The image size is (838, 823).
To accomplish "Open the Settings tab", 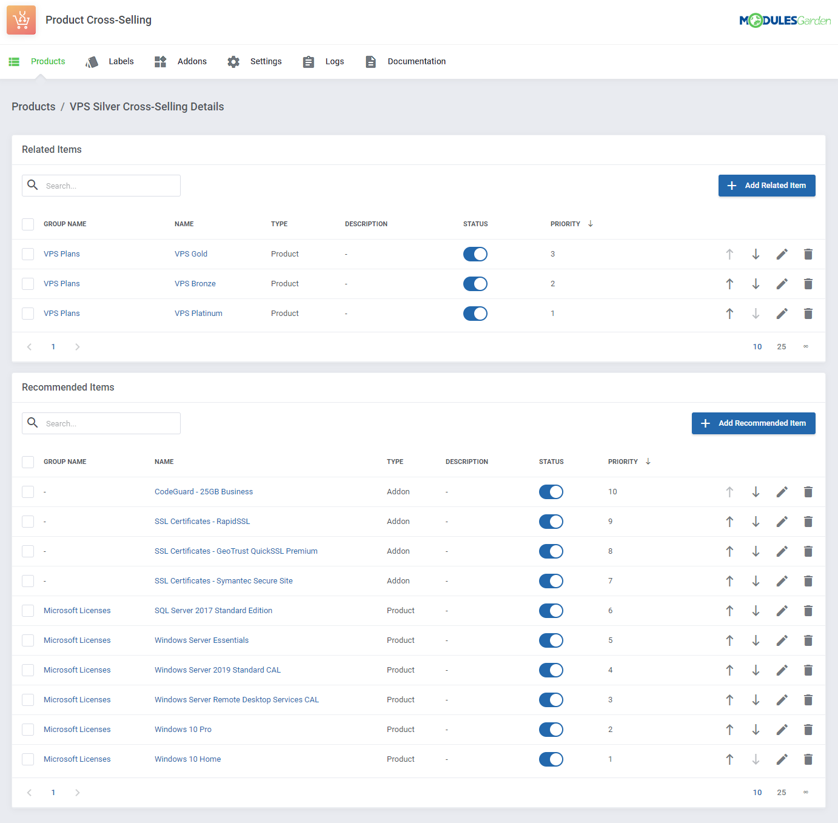I will (x=255, y=61).
